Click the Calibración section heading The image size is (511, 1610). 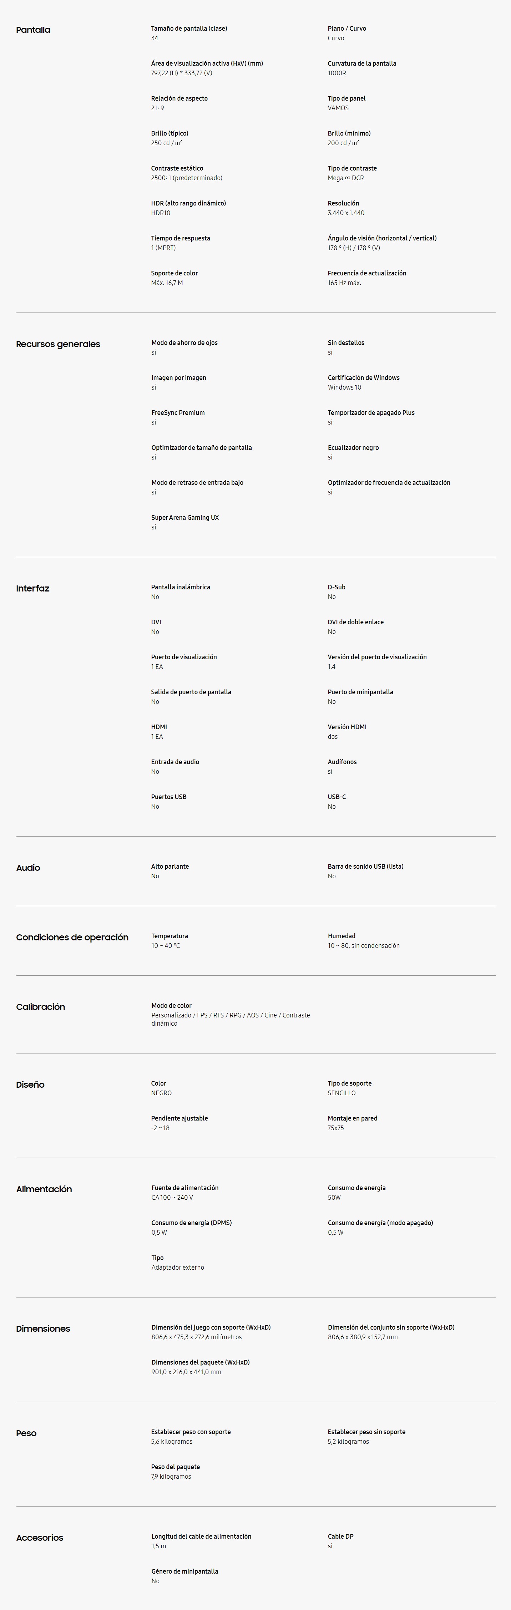pyautogui.click(x=41, y=1007)
